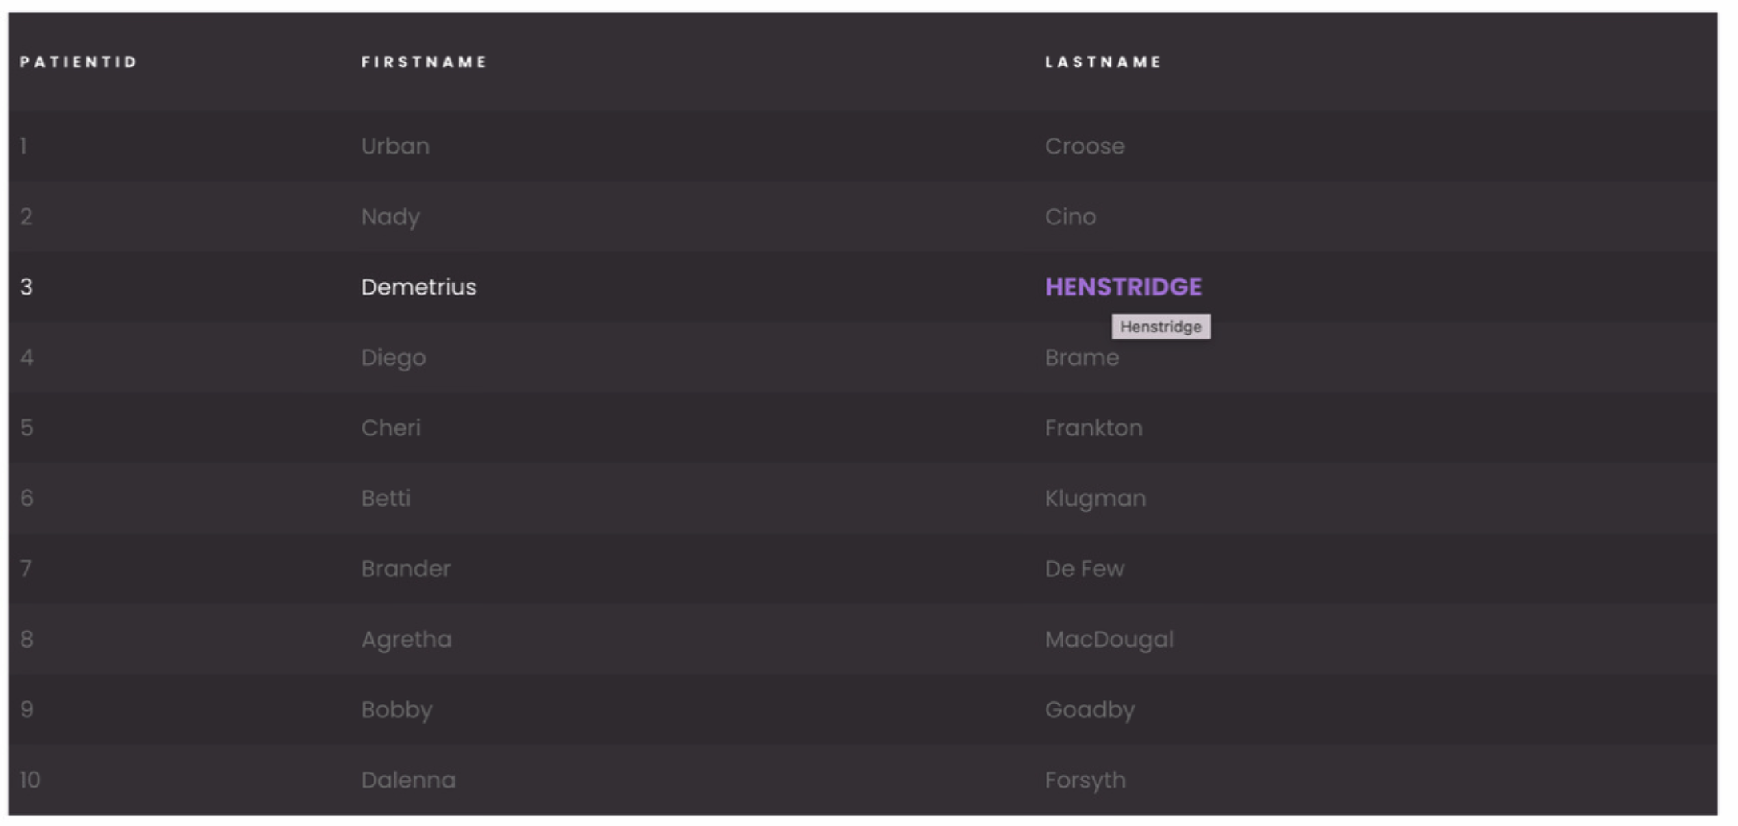The height and width of the screenshot is (826, 1738).
Task: Click the last name Brame
Action: point(1082,357)
